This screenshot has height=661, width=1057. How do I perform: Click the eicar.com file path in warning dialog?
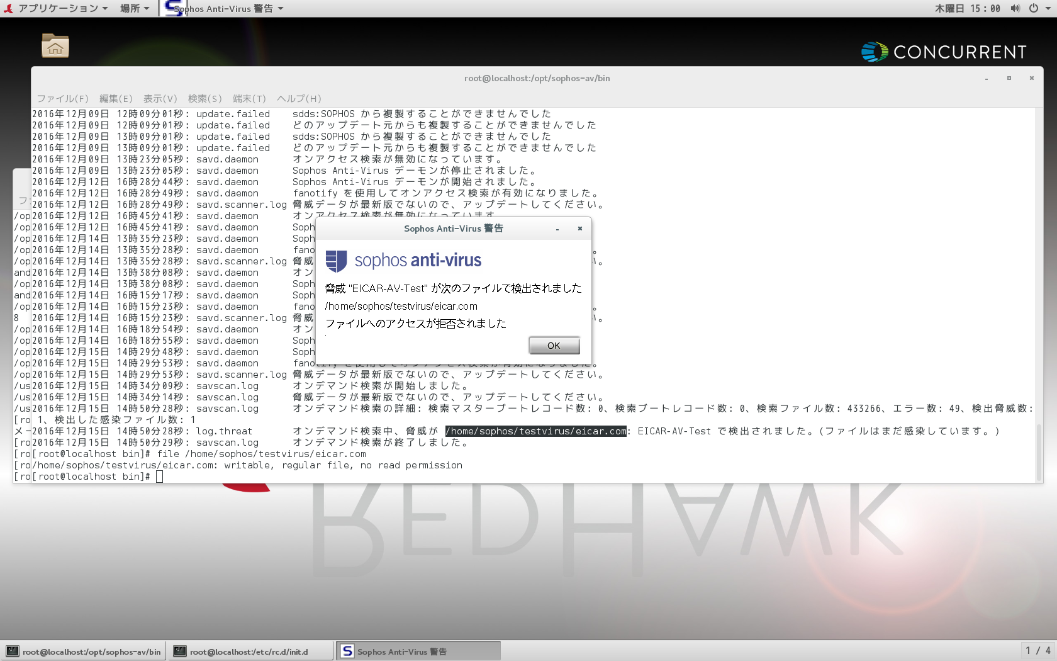coord(401,307)
